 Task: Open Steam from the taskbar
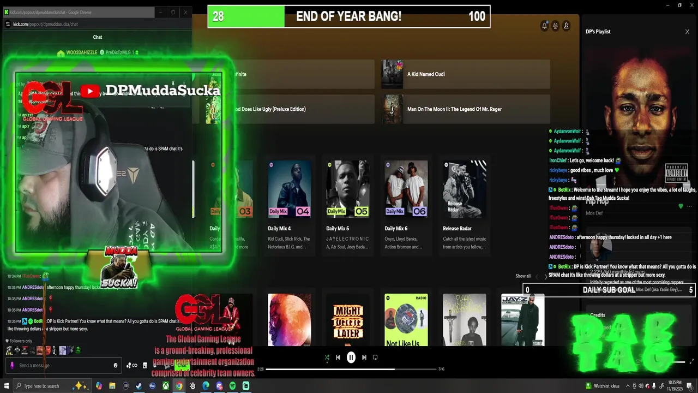tap(139, 386)
